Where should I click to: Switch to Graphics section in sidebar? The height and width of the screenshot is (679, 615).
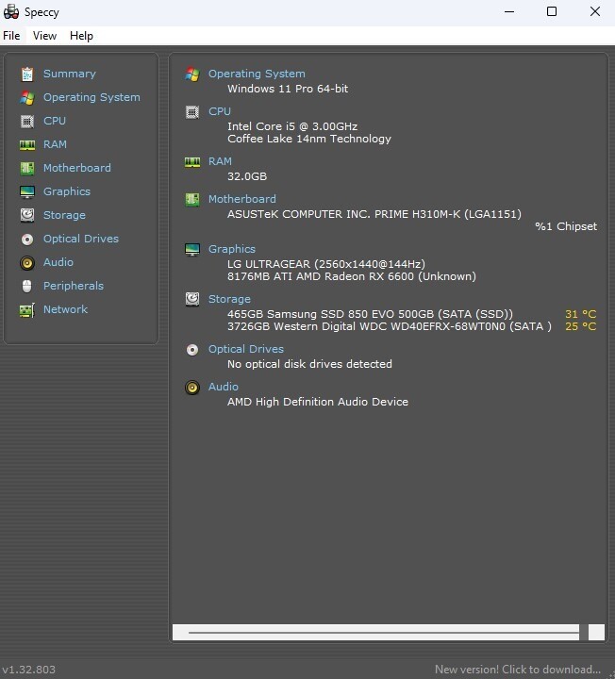(67, 191)
